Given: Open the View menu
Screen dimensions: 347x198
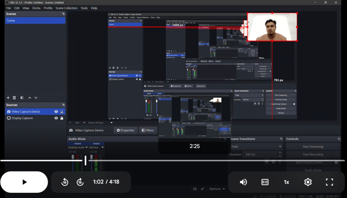Looking at the screenshot, I should 26,8.
